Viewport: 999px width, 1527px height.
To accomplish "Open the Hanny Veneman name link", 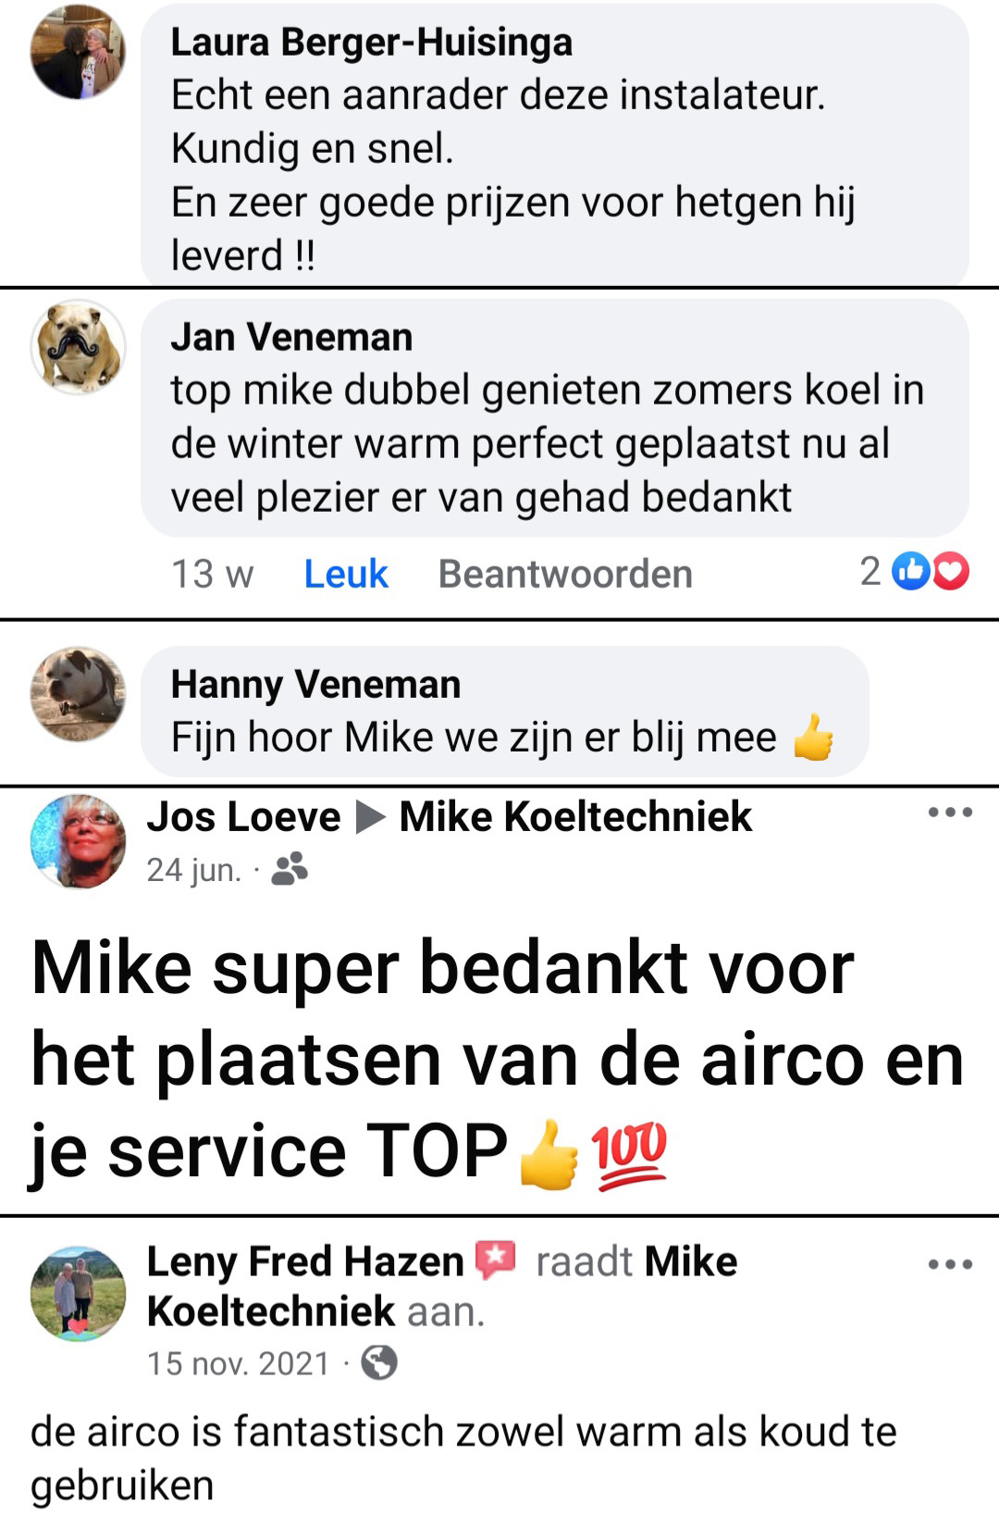I will (315, 685).
